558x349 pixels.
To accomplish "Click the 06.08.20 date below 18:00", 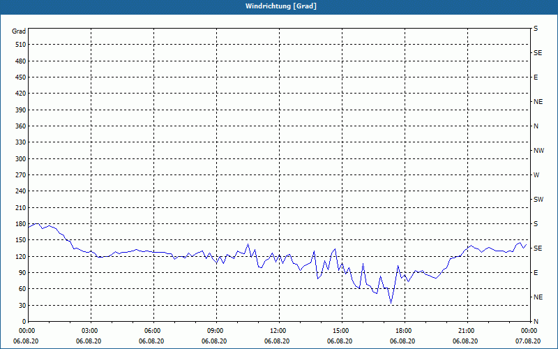I will point(402,341).
